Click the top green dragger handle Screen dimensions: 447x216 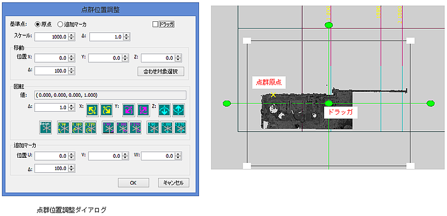(329, 25)
